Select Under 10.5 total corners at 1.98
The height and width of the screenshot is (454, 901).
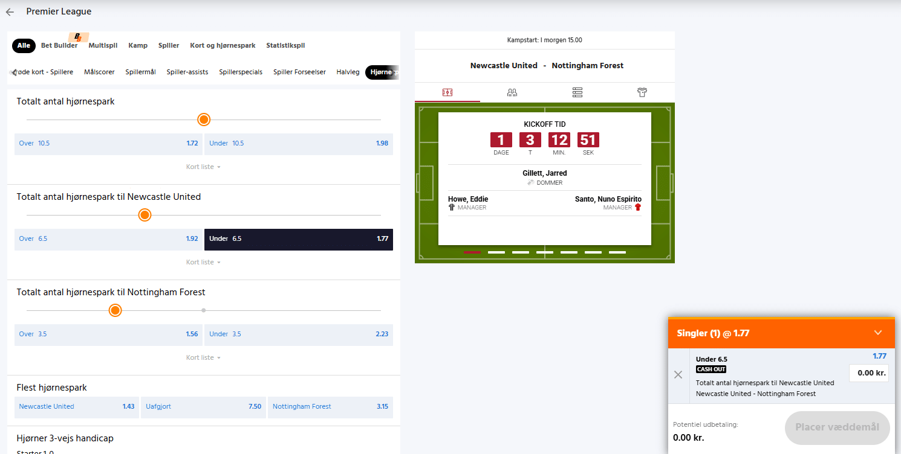click(299, 144)
